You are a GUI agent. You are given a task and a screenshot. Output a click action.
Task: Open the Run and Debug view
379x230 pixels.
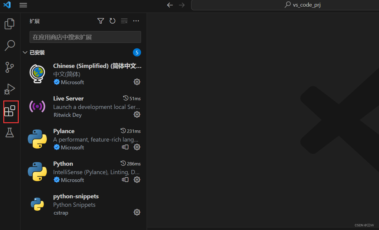coord(10,89)
